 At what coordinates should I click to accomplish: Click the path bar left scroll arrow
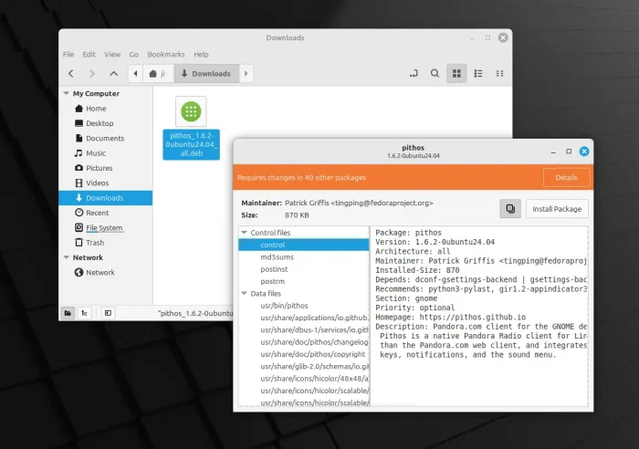(x=135, y=74)
